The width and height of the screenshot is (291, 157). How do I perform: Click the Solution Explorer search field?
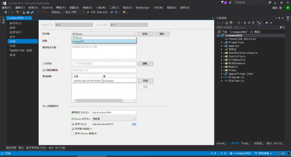click(248, 27)
